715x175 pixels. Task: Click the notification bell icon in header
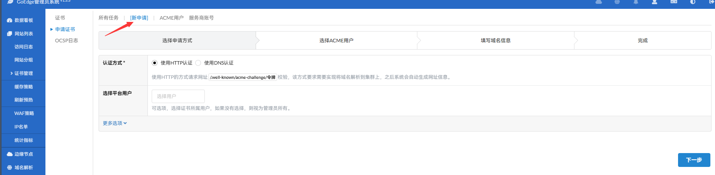(x=636, y=2)
